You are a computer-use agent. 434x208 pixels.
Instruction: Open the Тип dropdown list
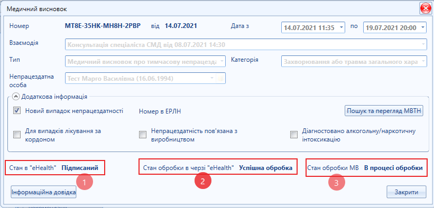tap(221, 62)
